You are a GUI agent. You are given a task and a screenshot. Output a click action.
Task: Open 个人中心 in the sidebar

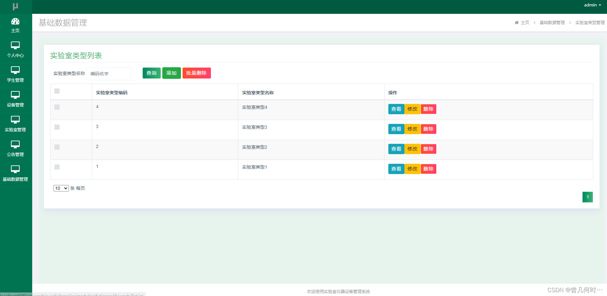[x=16, y=51]
